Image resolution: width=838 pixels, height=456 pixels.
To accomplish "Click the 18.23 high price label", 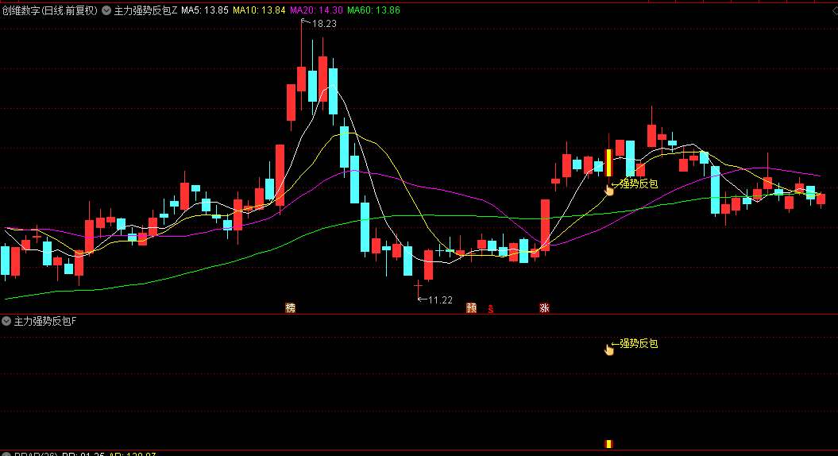I will tap(324, 24).
